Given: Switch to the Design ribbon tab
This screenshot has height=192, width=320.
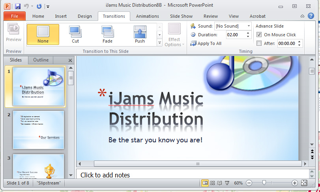Looking at the screenshot, I should click(x=85, y=16).
